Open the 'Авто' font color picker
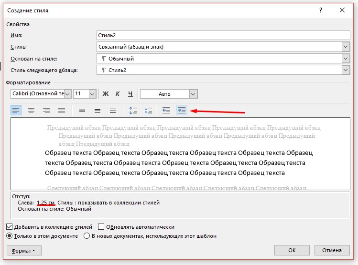Viewport: 358px width, 265px height. [169, 94]
